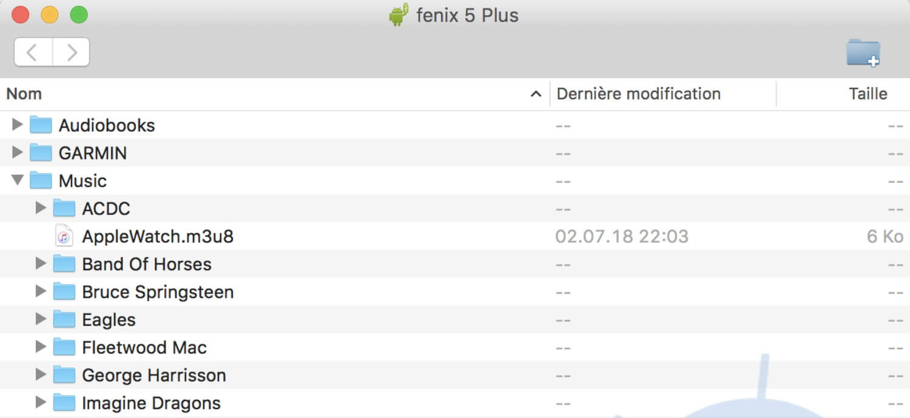Click the Audiobooks folder icon

click(x=41, y=125)
